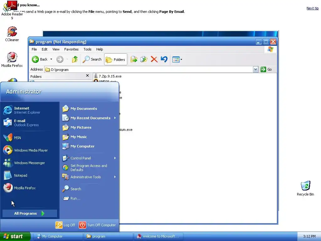The width and height of the screenshot is (321, 241).
Task: Open My Pictures folder
Action: pos(89,127)
